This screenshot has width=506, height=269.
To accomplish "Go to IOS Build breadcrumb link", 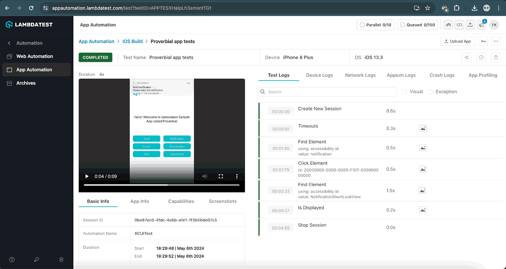I will pyautogui.click(x=133, y=41).
